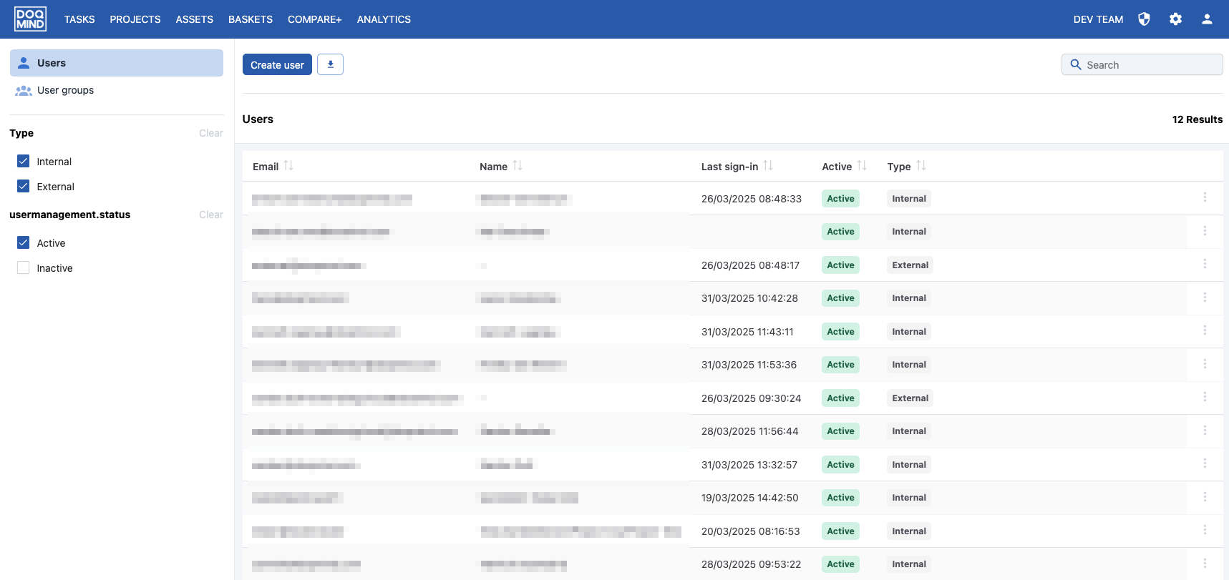Open the settings gear icon

coord(1175,19)
